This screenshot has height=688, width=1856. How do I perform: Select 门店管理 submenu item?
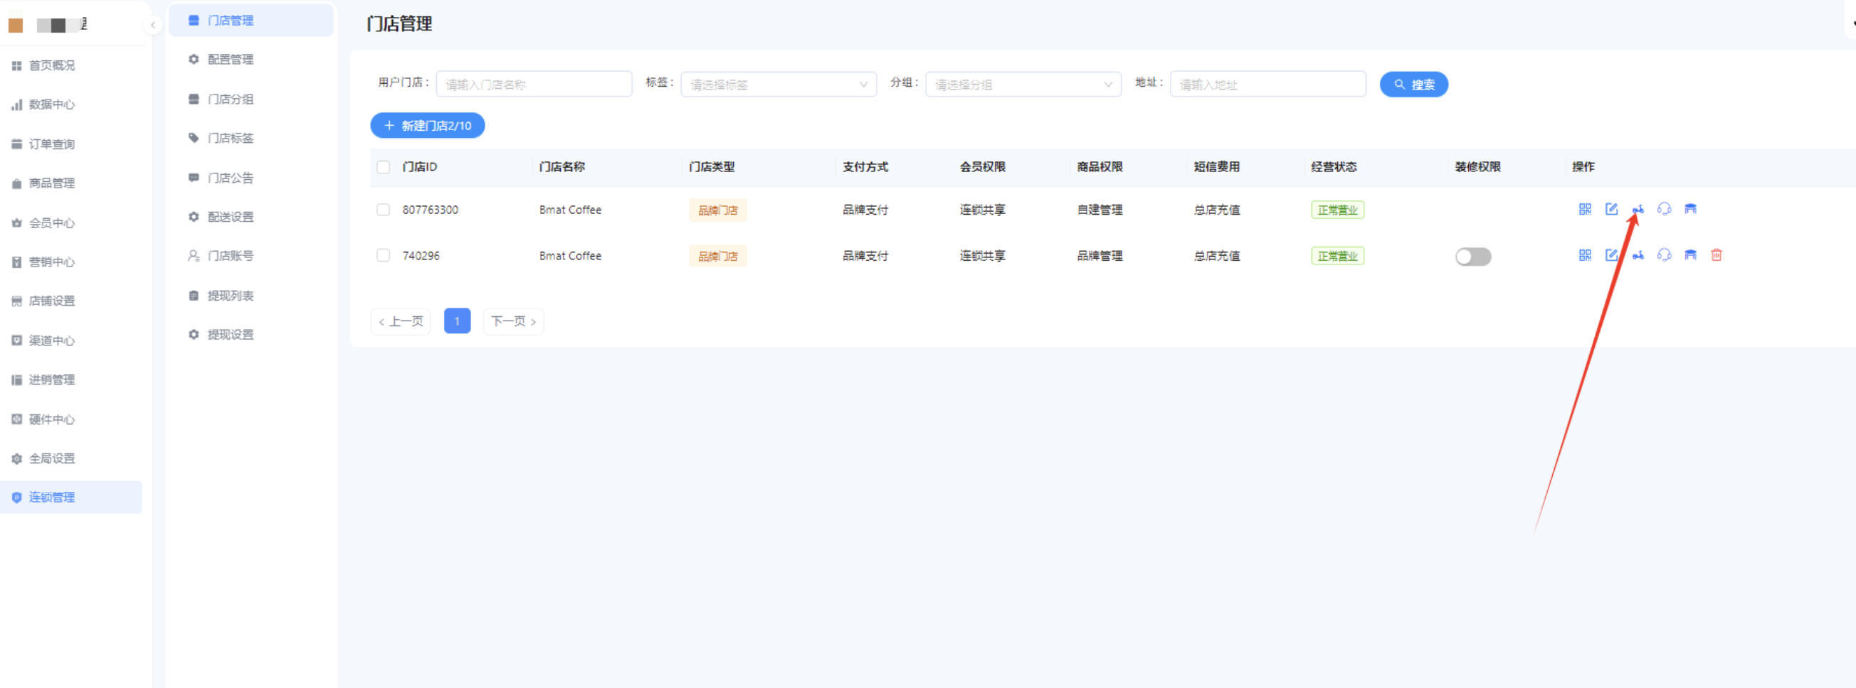(251, 20)
